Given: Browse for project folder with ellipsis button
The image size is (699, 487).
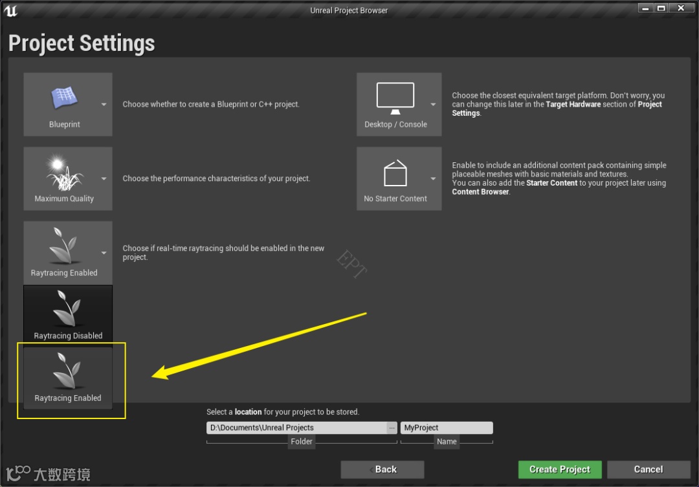Looking at the screenshot, I should 392,427.
